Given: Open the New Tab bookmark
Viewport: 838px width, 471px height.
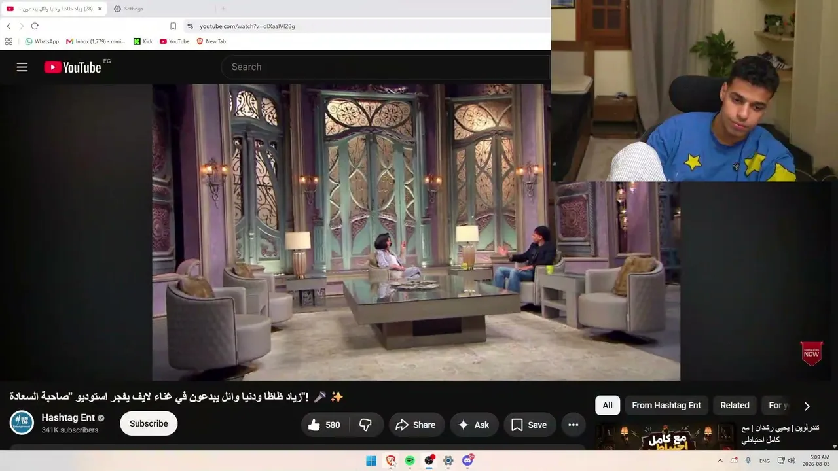Looking at the screenshot, I should (211, 41).
